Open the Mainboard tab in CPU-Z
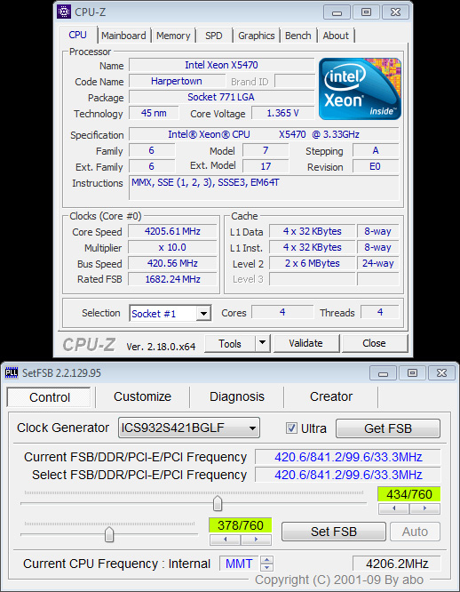 pyautogui.click(x=123, y=36)
